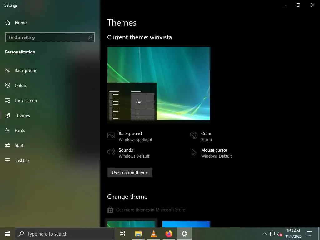Open Lock screen settings
320x240 pixels.
pos(21,100)
